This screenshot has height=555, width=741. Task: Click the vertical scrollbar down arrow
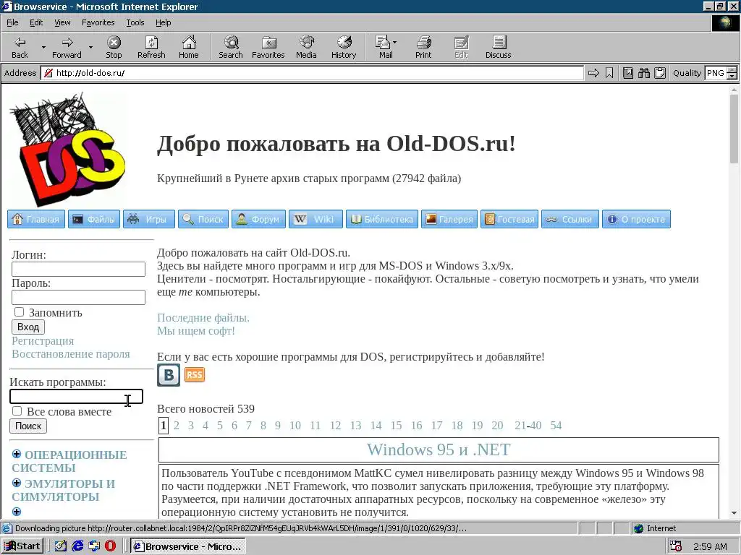pyautogui.click(x=734, y=513)
